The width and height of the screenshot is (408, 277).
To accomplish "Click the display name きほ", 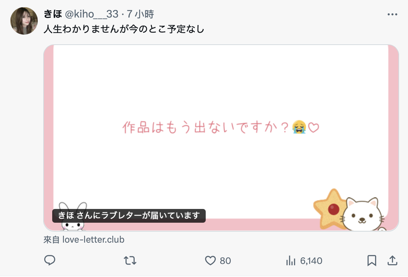I will (x=53, y=14).
